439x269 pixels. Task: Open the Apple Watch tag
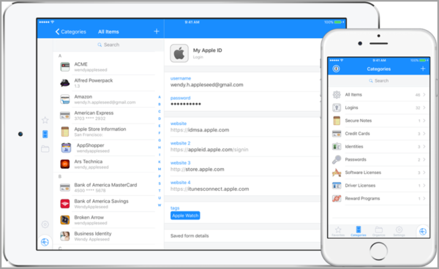(x=185, y=216)
